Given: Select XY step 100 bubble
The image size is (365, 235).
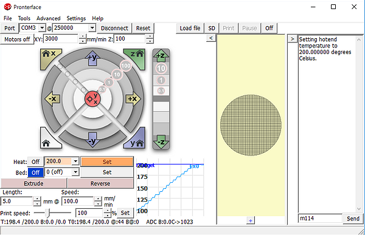Looking at the screenshot, I should (126, 66).
